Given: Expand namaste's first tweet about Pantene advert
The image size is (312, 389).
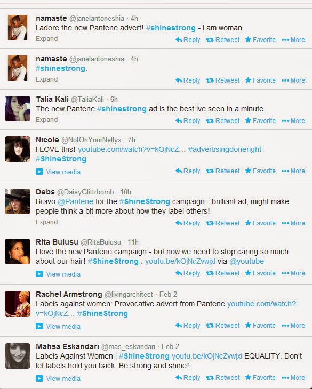Looking at the screenshot, I should tap(46, 39).
